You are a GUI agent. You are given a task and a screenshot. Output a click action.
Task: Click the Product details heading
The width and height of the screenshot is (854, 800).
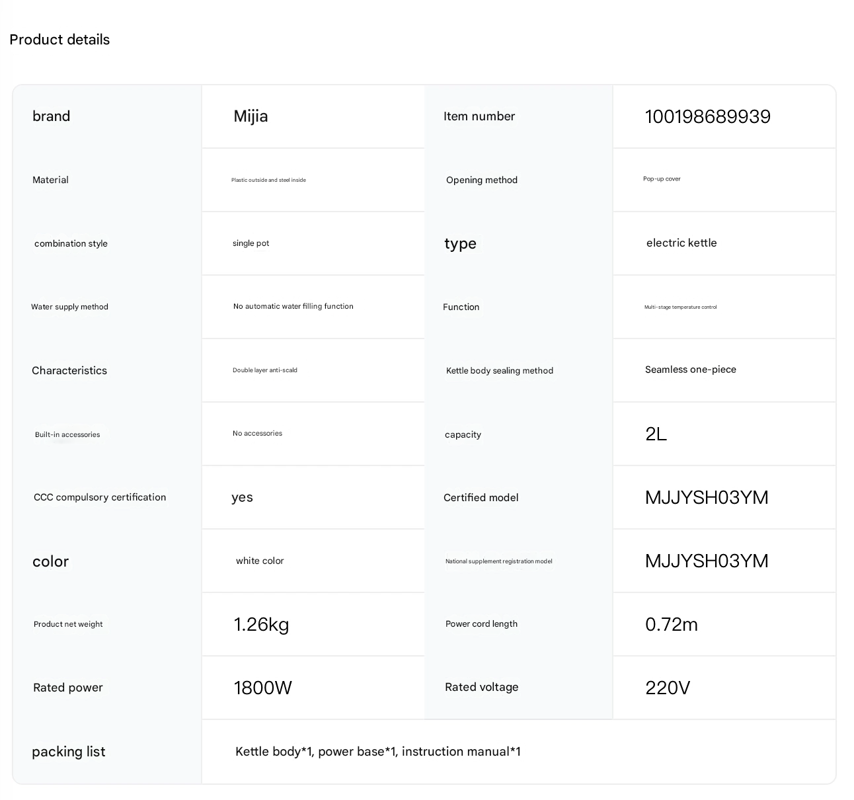[x=59, y=40]
